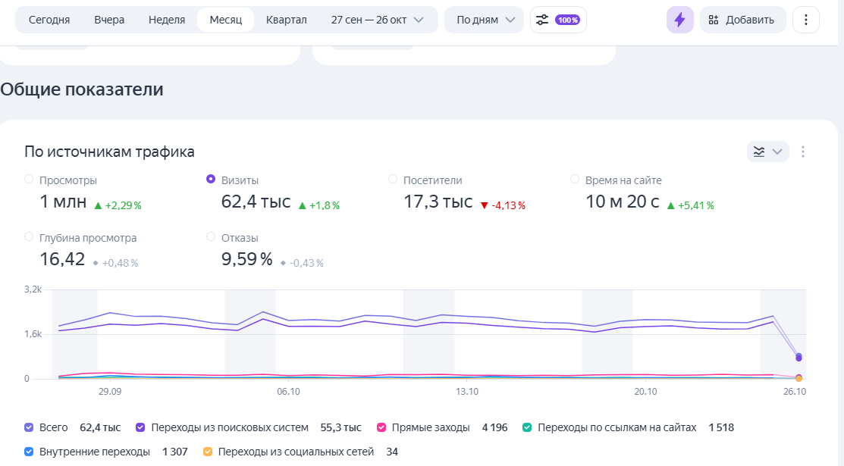The image size is (844, 466).
Task: Click the 26.10 axis date label
Action: [795, 392]
